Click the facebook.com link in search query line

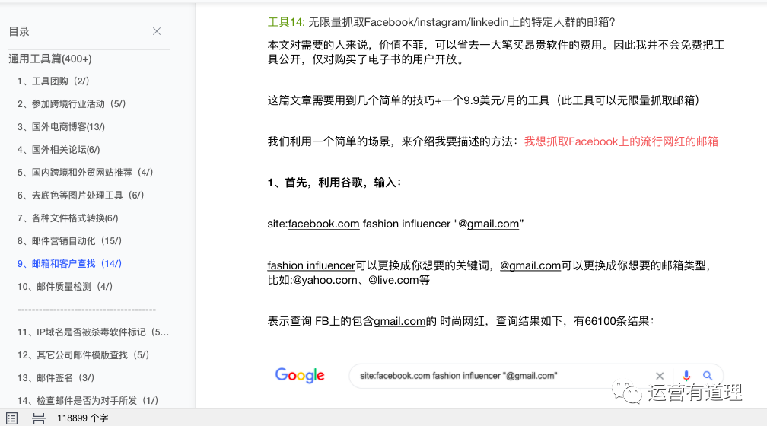pyautogui.click(x=323, y=224)
